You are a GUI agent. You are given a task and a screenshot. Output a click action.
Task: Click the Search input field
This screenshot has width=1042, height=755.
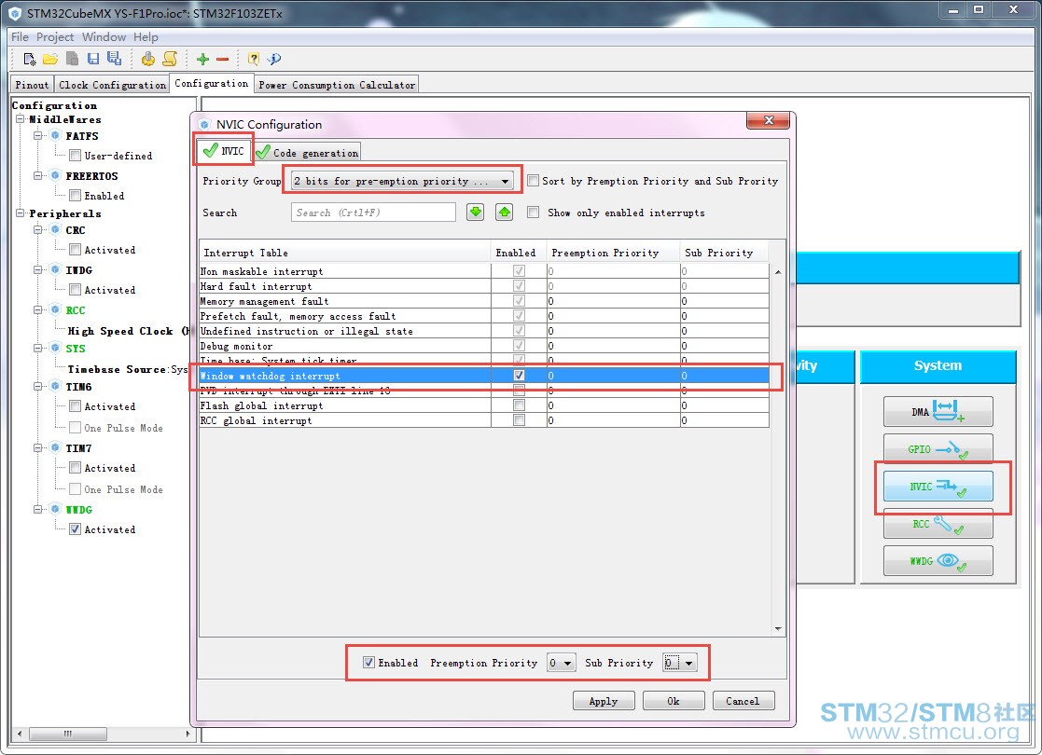[x=373, y=213]
